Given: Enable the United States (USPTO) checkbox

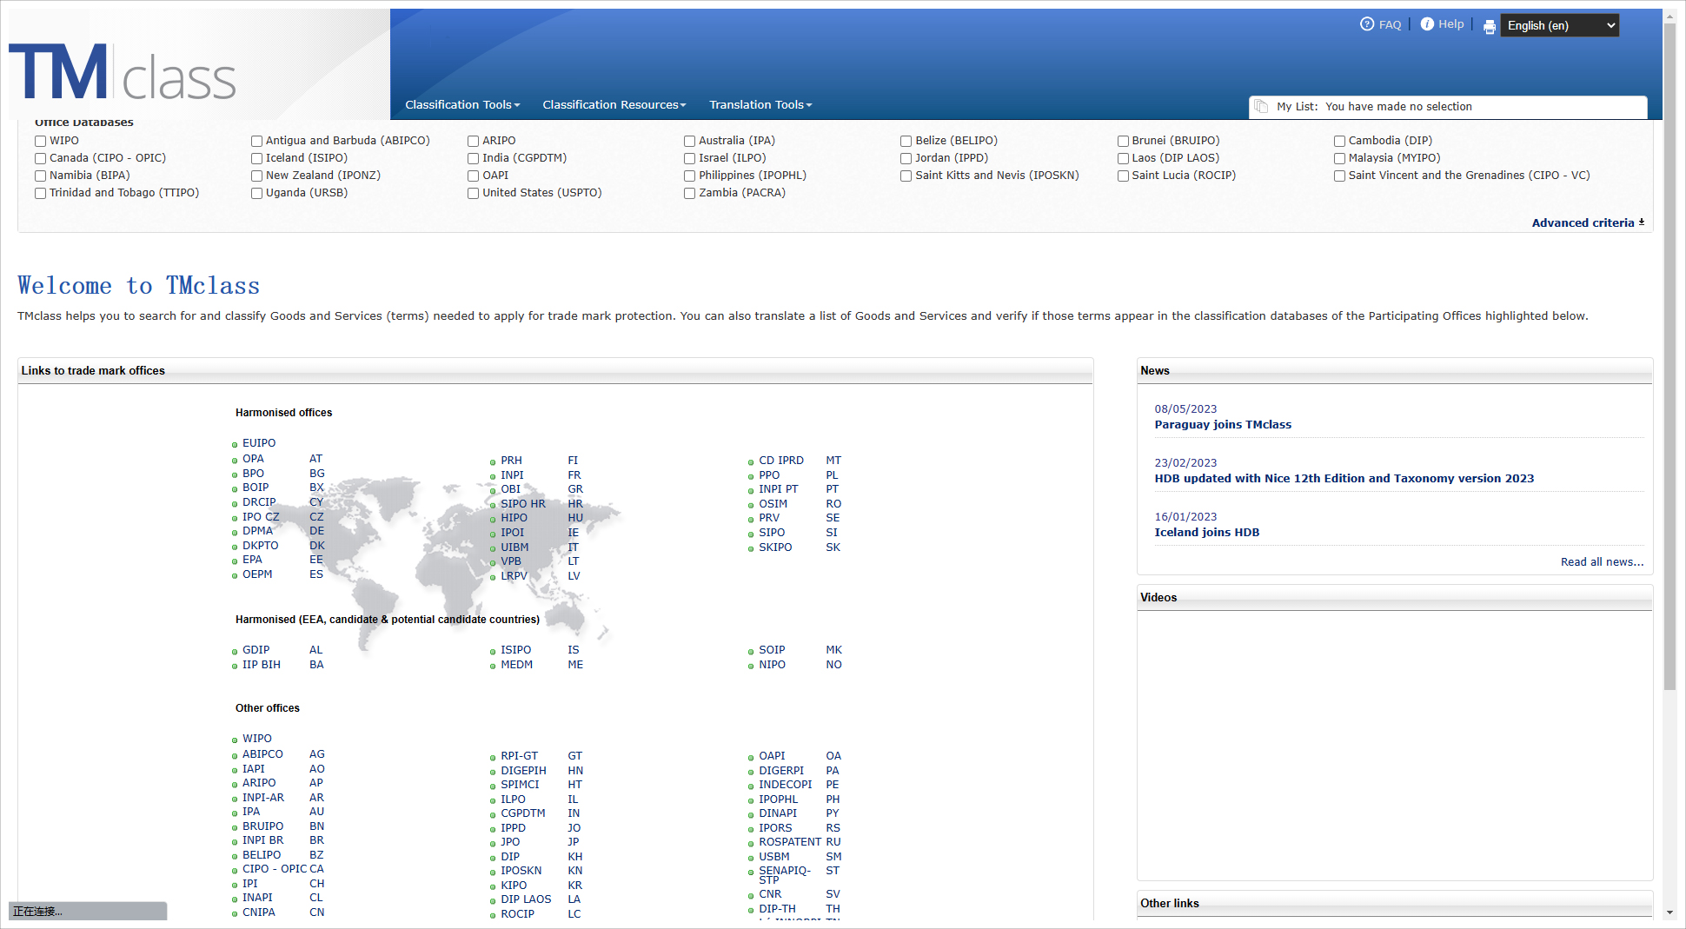Looking at the screenshot, I should [x=474, y=193].
